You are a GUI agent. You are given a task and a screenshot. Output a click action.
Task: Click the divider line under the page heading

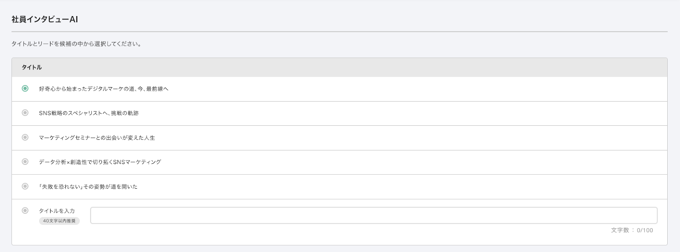[339, 31]
